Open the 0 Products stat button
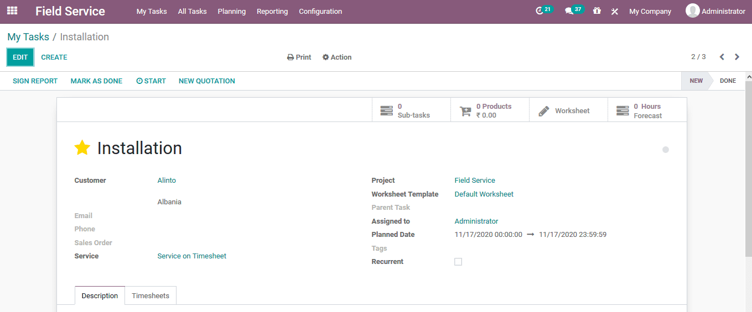This screenshot has height=312, width=752. pyautogui.click(x=490, y=110)
